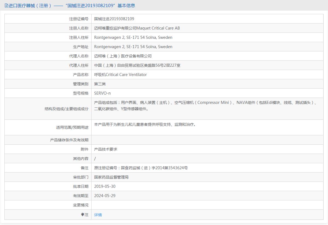Select the 产品名称 row label
This screenshot has width=328, height=225.
click(x=81, y=75)
